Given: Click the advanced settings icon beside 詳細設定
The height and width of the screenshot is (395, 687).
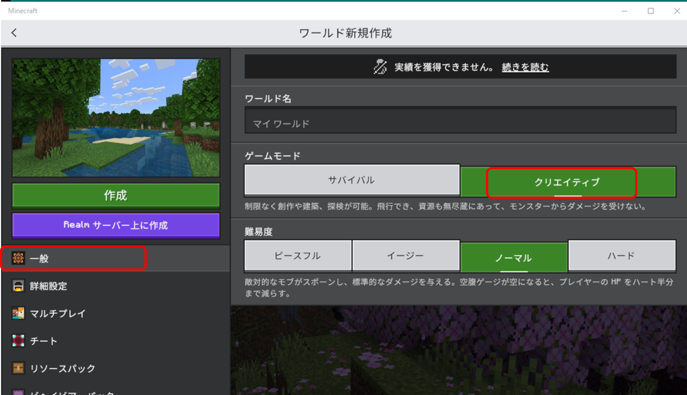Looking at the screenshot, I should point(18,286).
